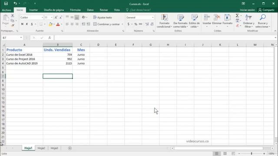Click Iniciar sesión
This screenshot has width=278, height=156.
tap(247, 10)
